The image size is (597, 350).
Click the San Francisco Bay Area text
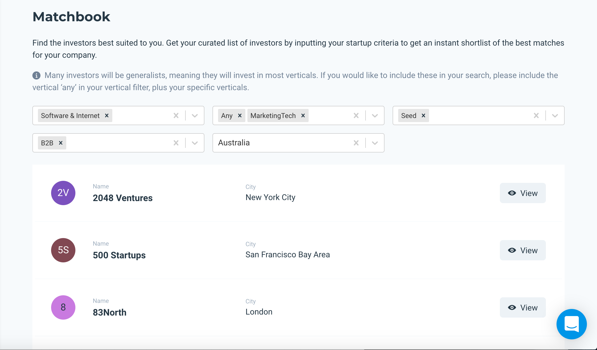[x=288, y=255]
